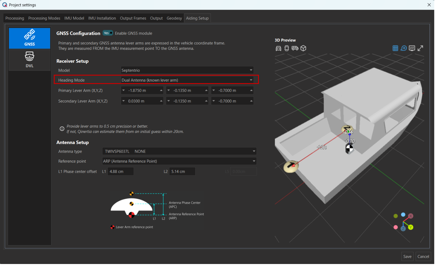Open the receiver Model dropdown
Image resolution: width=440 pixels, height=270 pixels.
pos(187,70)
